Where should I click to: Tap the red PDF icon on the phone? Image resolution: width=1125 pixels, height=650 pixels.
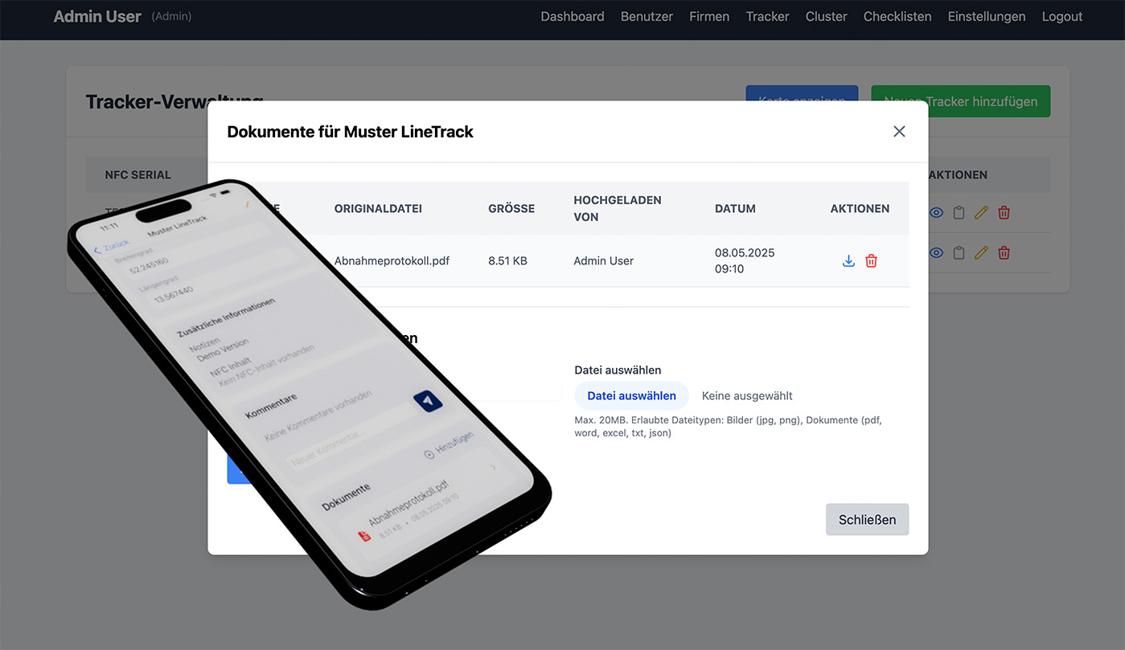pyautogui.click(x=364, y=534)
